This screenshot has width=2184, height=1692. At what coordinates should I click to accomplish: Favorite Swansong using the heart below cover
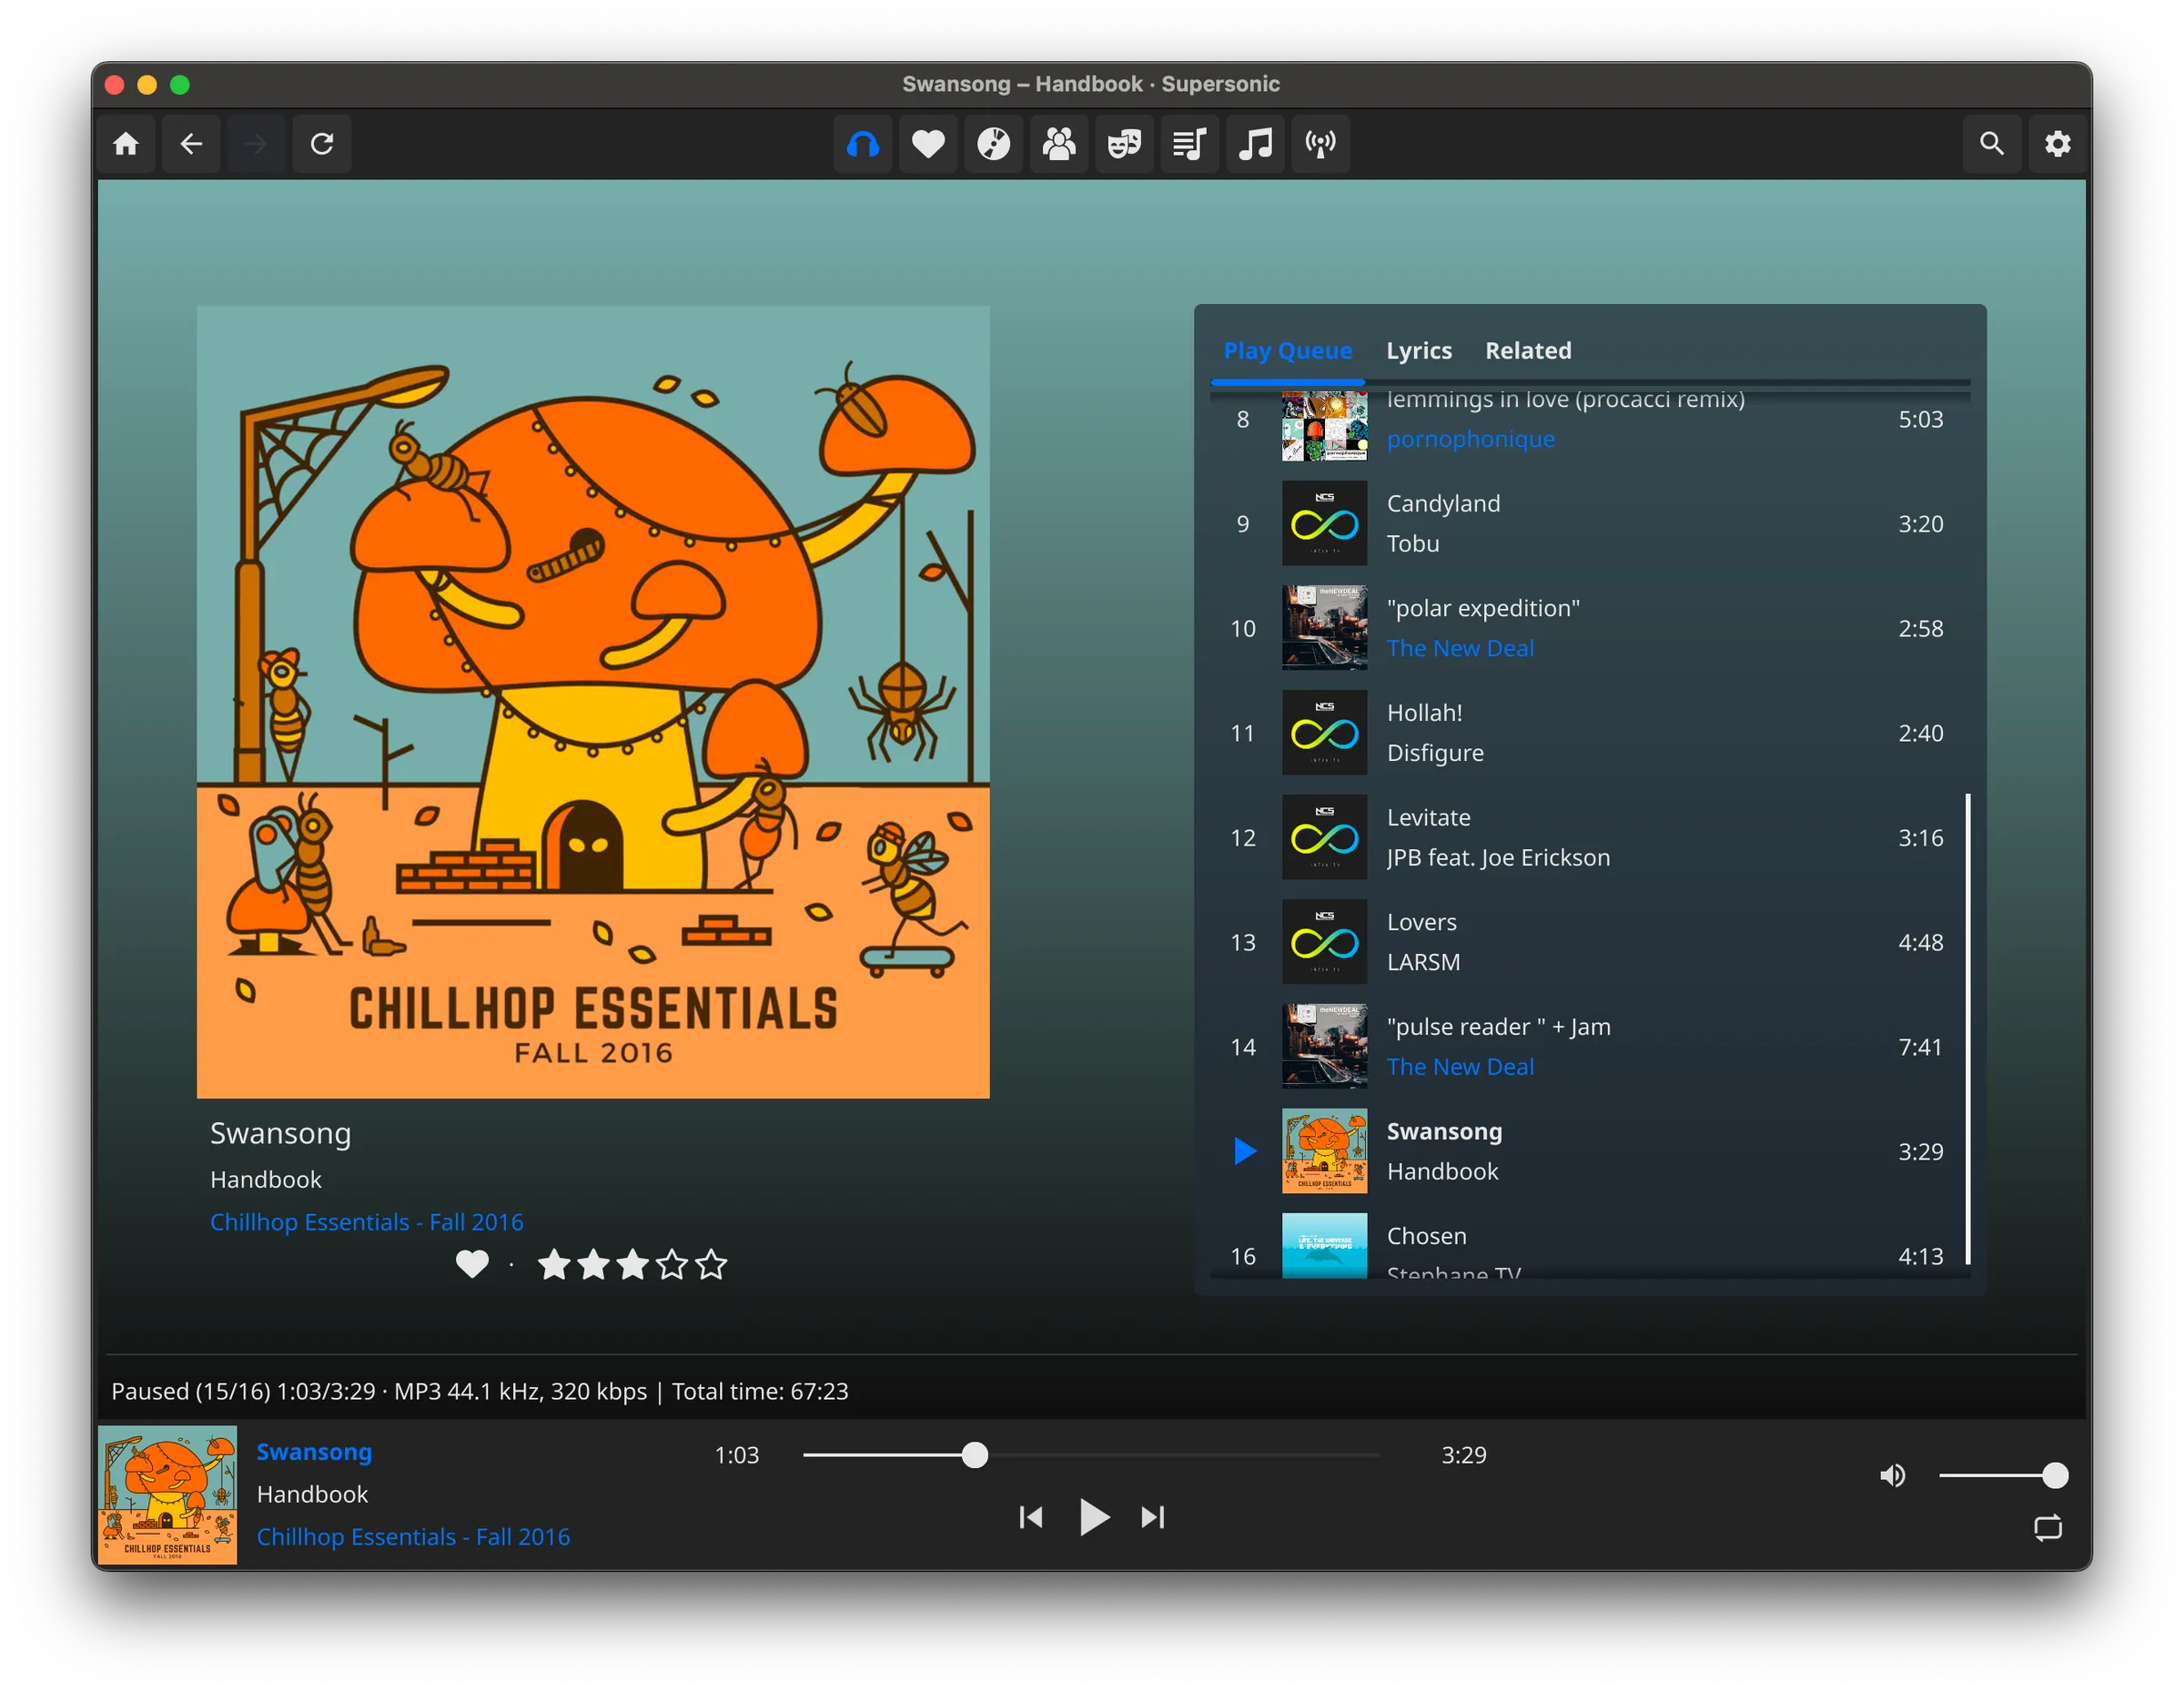click(473, 1264)
